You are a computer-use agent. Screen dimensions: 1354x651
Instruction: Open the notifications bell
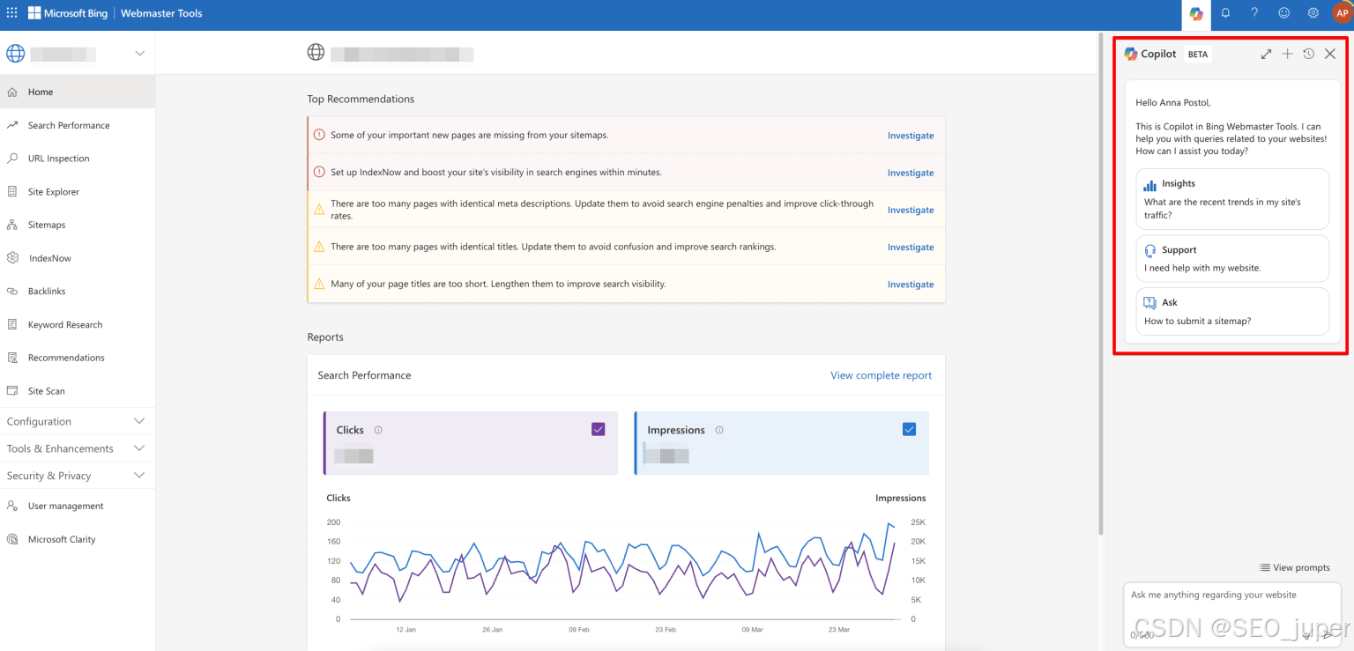pos(1225,13)
